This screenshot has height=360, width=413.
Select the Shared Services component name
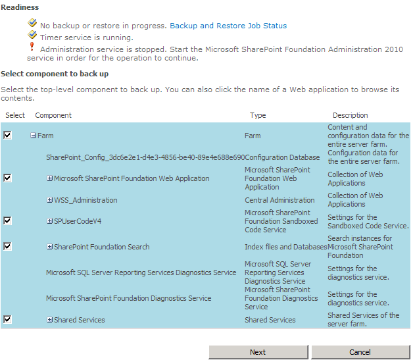tap(80, 320)
